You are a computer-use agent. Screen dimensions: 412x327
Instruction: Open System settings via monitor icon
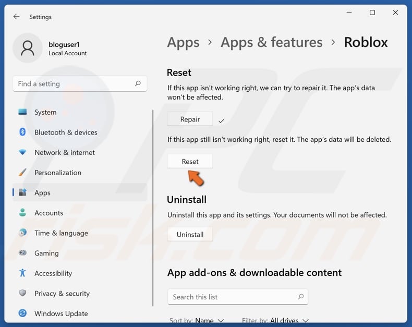pos(22,112)
